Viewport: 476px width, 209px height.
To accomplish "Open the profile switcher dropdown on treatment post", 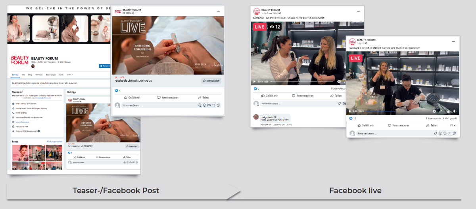I will click(453, 125).
